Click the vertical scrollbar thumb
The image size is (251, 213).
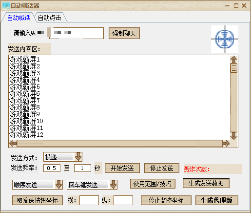pos(234,68)
